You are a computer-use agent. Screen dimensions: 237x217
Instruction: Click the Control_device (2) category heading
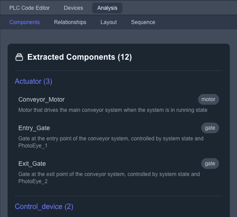pos(44,206)
